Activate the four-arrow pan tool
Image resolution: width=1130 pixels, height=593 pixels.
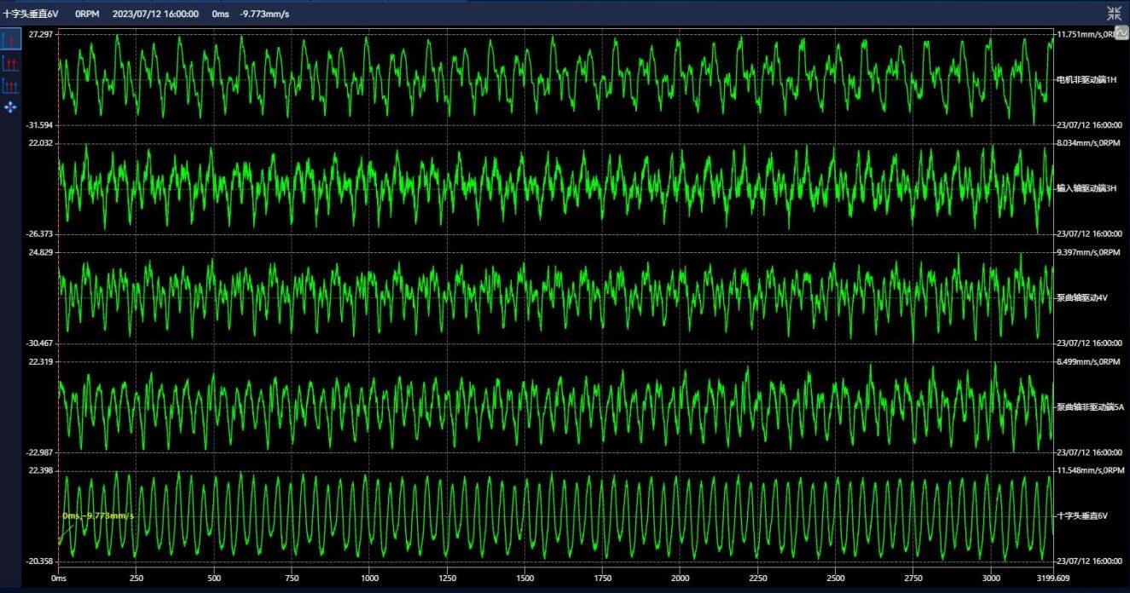pyautogui.click(x=11, y=107)
